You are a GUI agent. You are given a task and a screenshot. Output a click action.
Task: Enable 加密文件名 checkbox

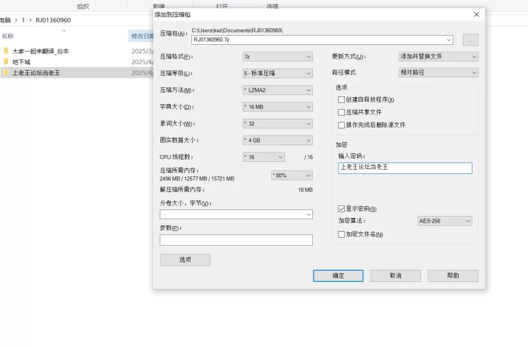[341, 234]
